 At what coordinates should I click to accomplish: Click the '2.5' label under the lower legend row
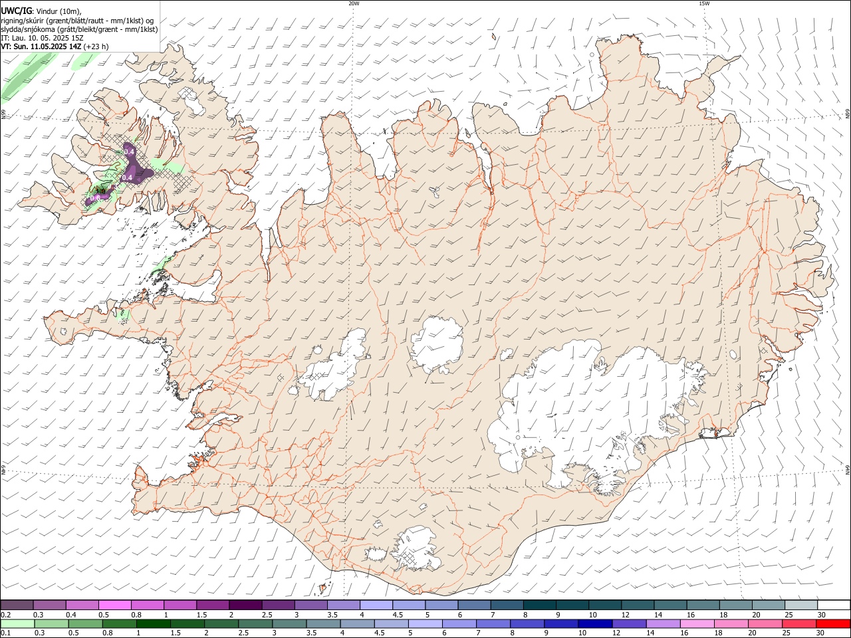[244, 633]
